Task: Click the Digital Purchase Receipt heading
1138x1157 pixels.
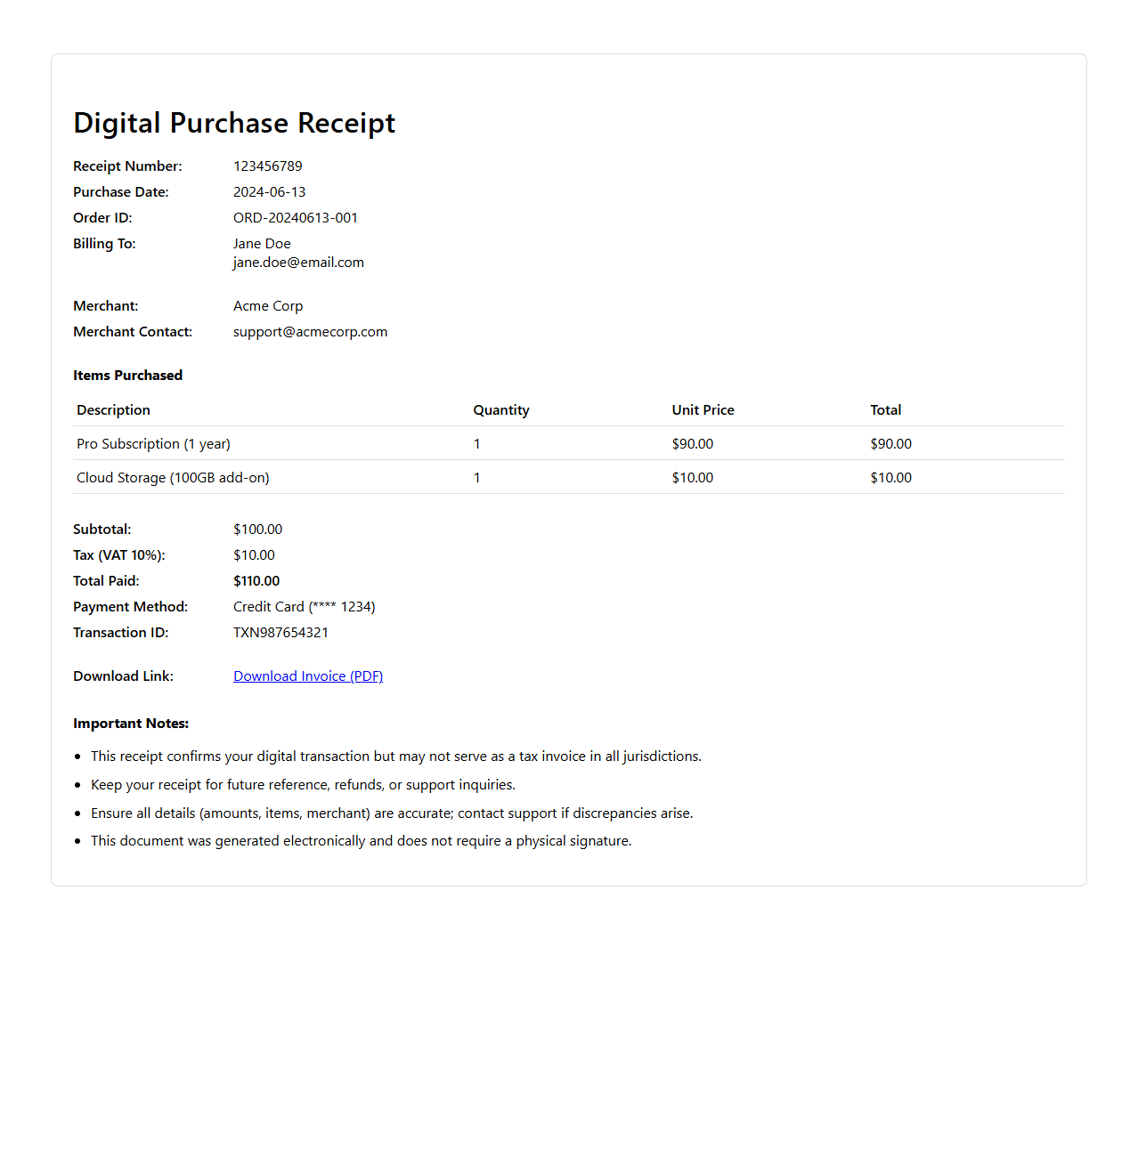Action: 234,123
